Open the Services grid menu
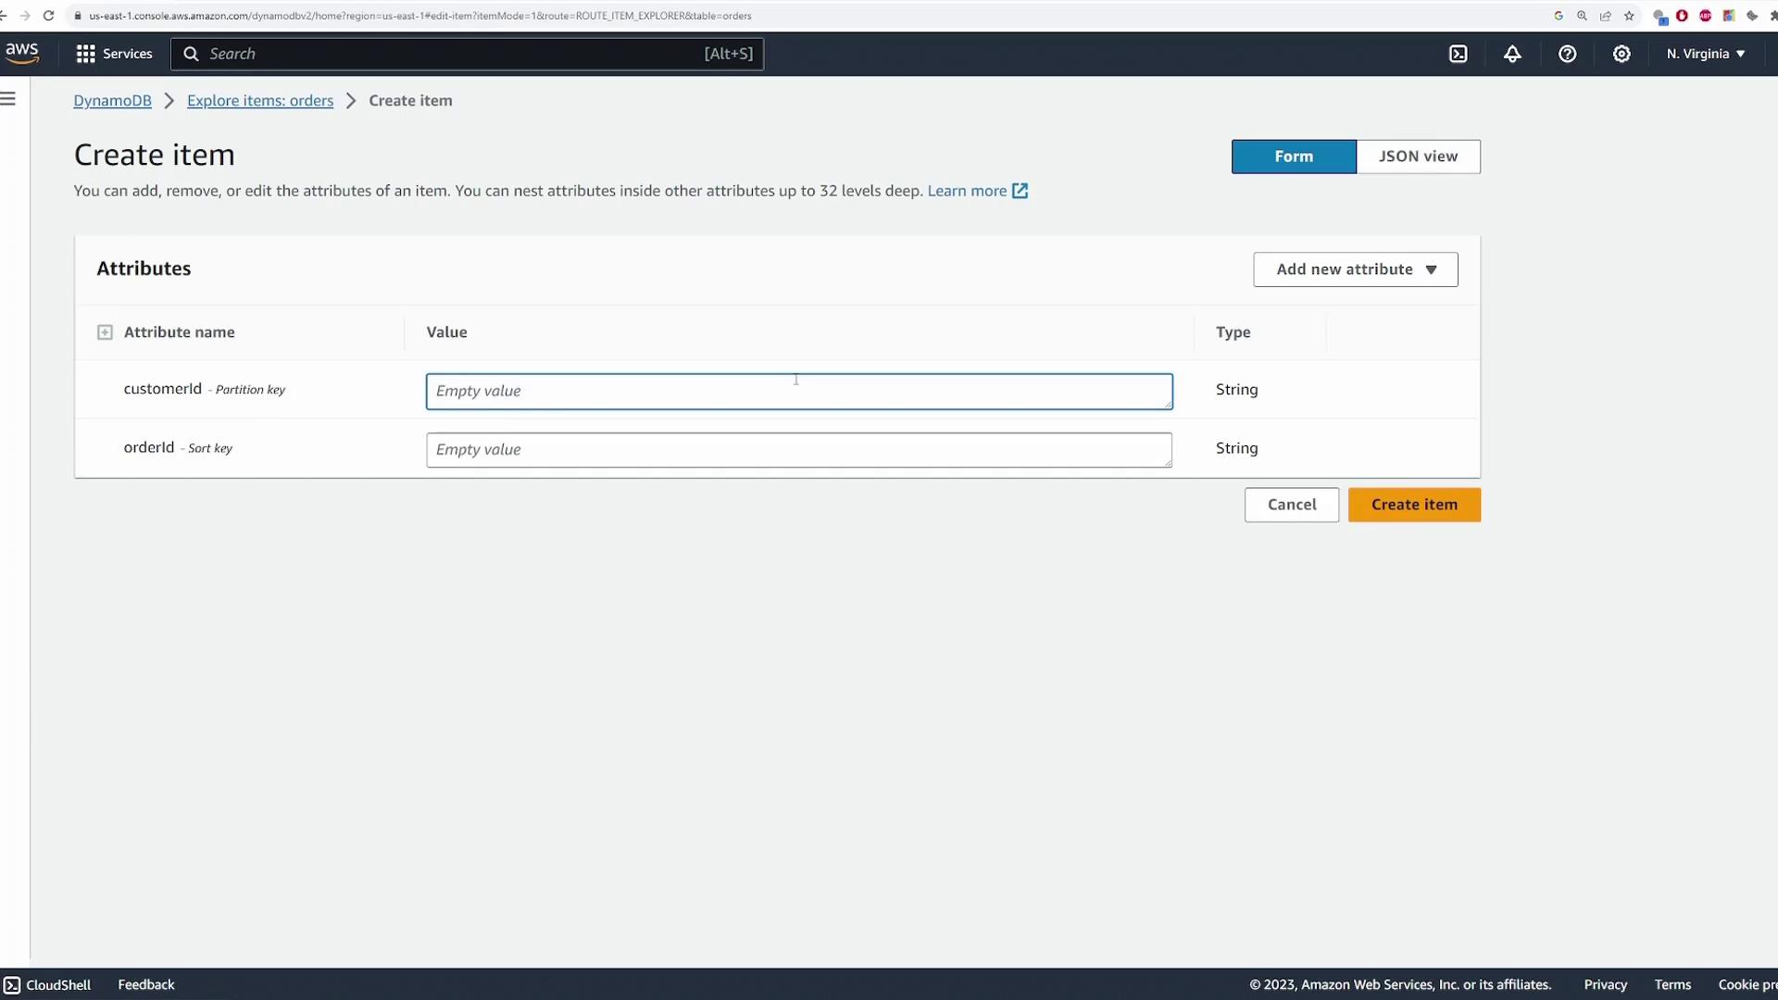The width and height of the screenshot is (1778, 1000). pyautogui.click(x=113, y=54)
